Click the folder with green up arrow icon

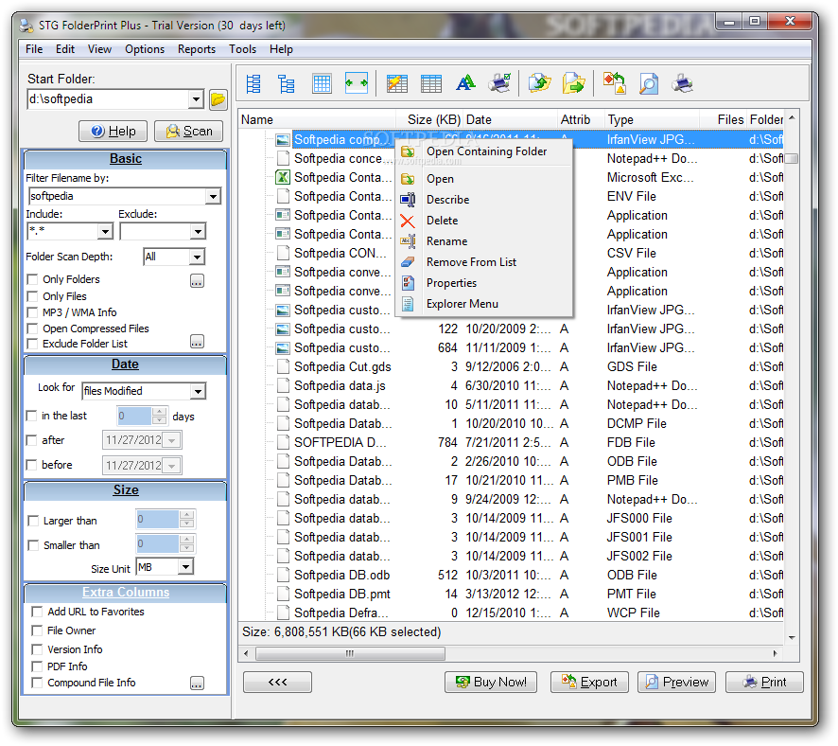539,83
